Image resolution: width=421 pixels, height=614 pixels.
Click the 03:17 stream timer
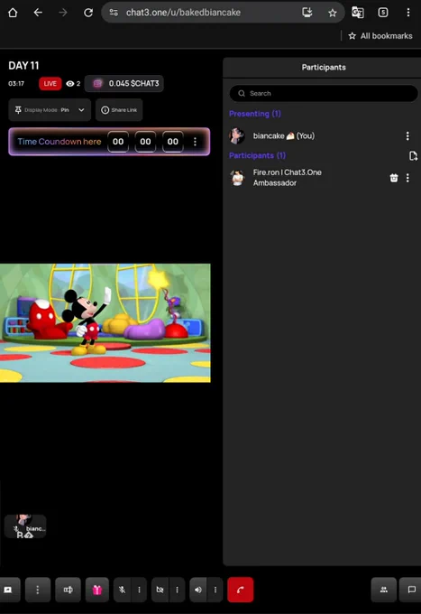tap(16, 83)
